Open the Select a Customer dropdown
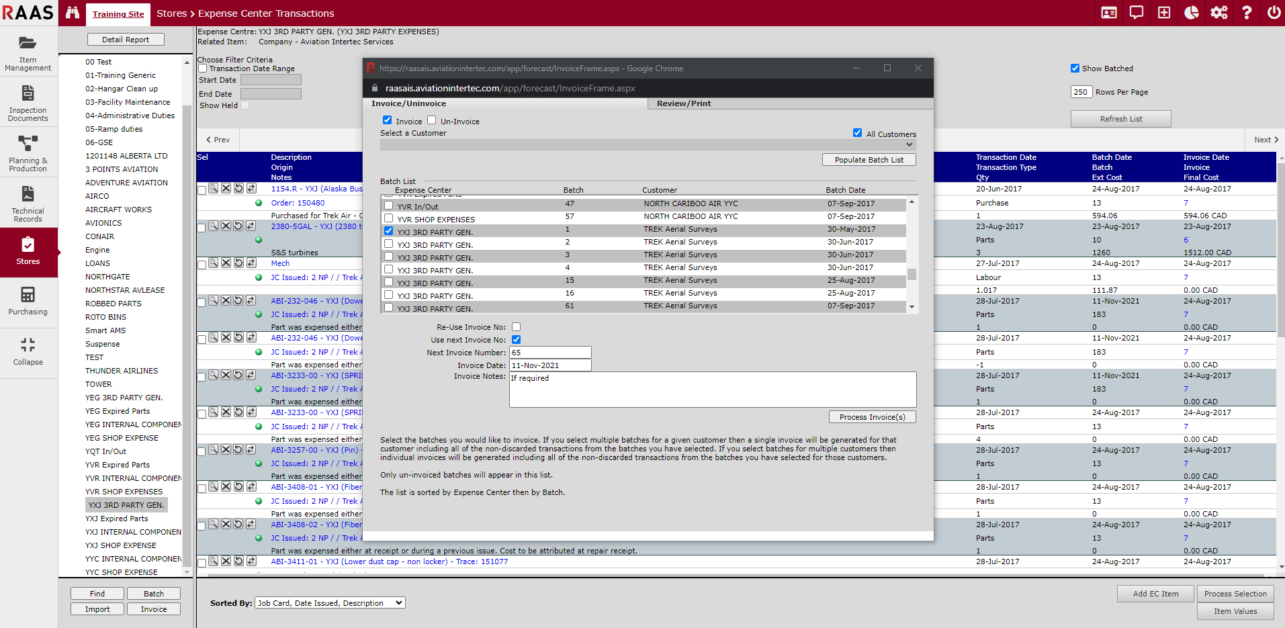 [x=648, y=144]
